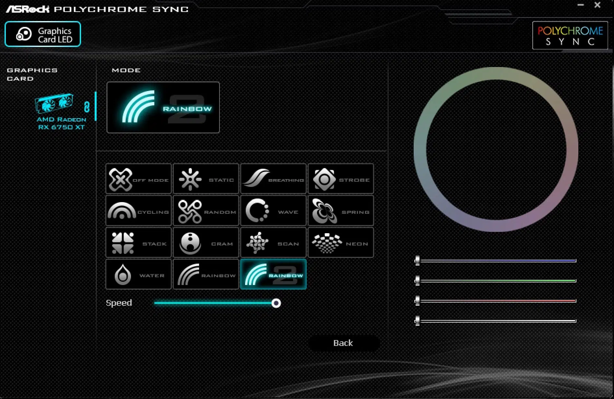Click the MODE heading text

[x=126, y=70]
